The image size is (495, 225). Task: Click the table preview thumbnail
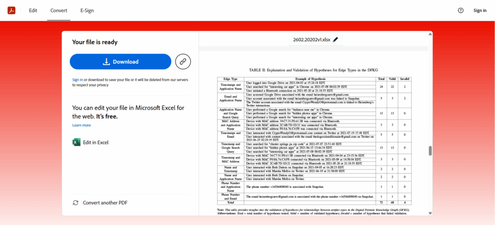pyautogui.click(x=314, y=141)
